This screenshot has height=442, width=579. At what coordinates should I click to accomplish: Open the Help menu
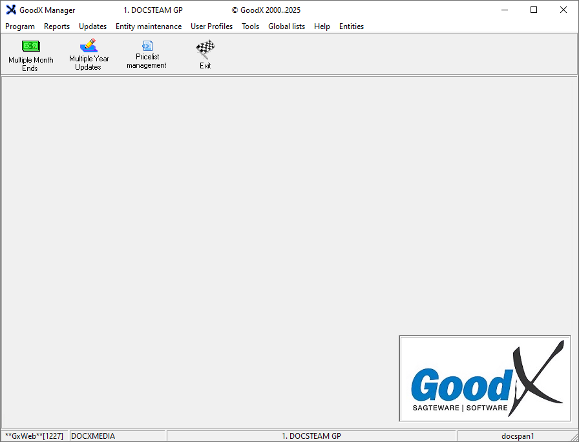[322, 26]
